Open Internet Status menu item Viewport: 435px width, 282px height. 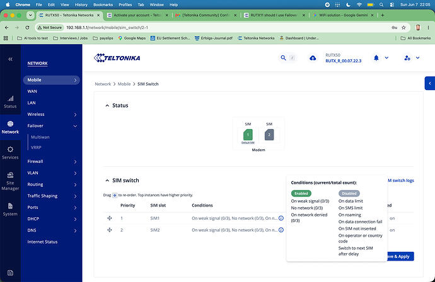coord(42,242)
